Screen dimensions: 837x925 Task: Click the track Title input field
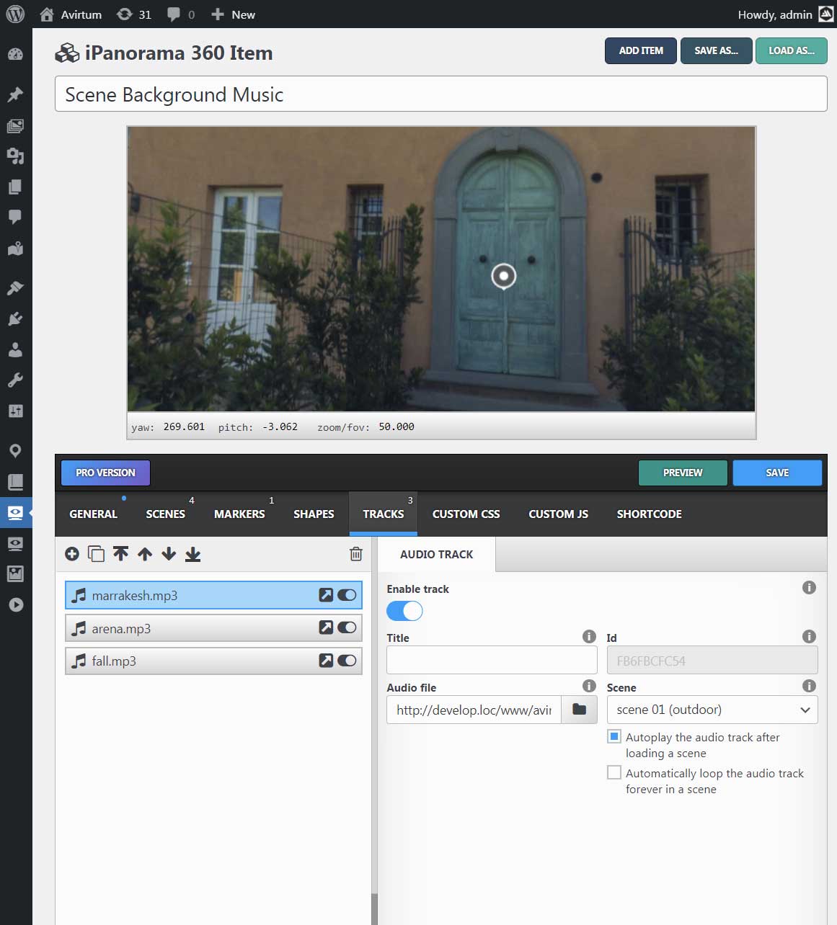pos(492,660)
